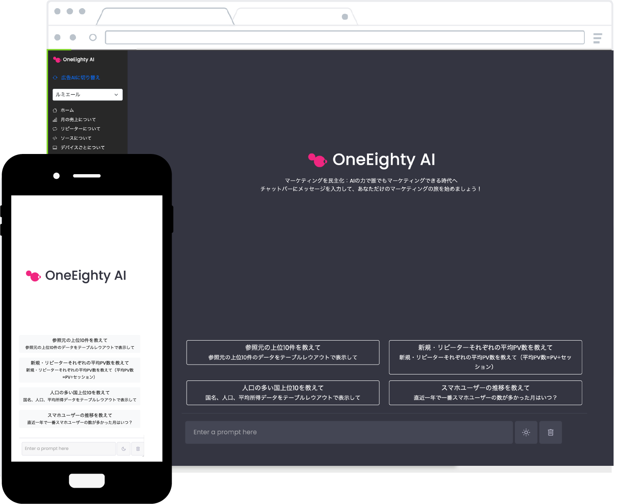Click the code icon beside ソースについて
The width and height of the screenshot is (617, 504).
tap(55, 138)
